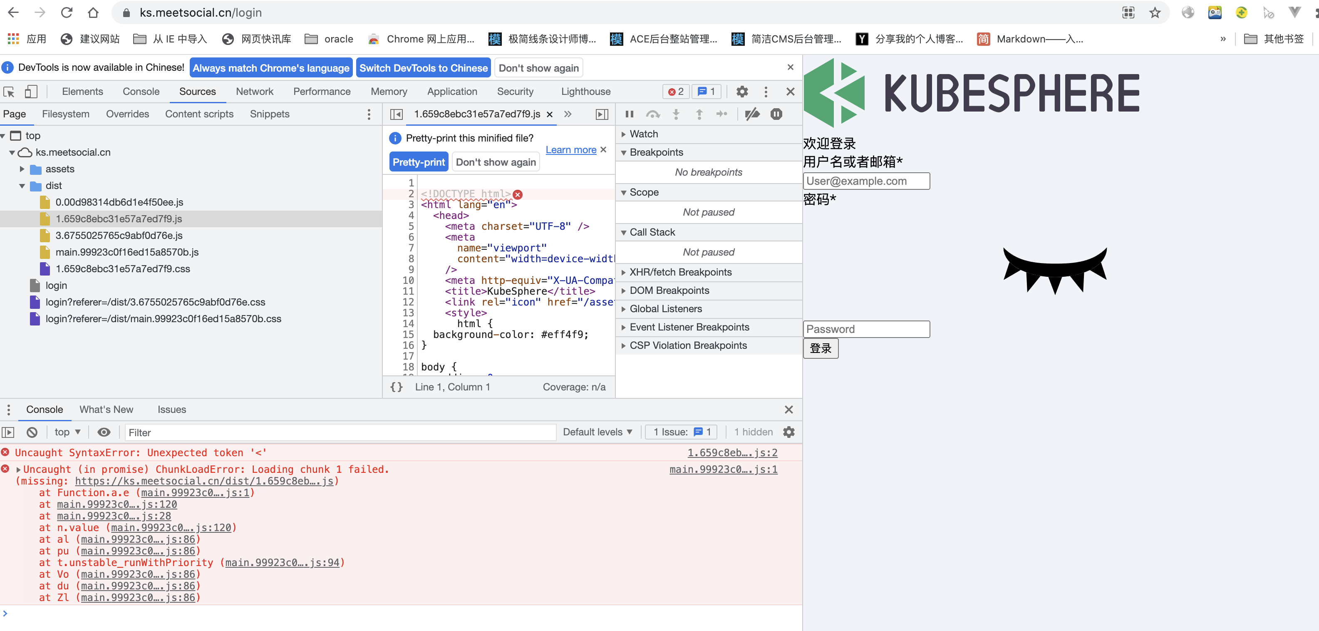Open the What's New console tab
The width and height of the screenshot is (1319, 631).
click(106, 410)
